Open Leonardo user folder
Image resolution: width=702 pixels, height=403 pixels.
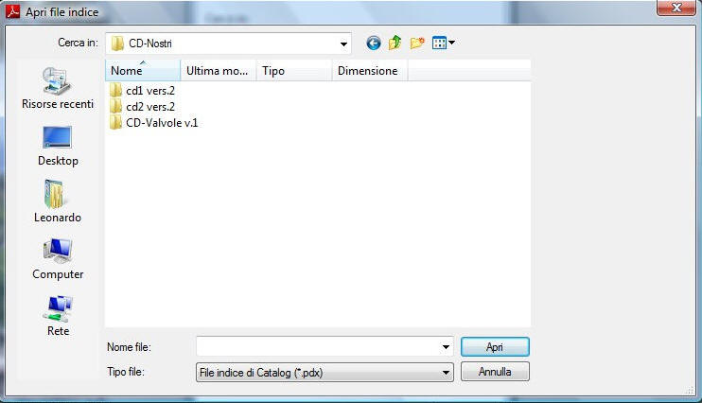coord(58,201)
